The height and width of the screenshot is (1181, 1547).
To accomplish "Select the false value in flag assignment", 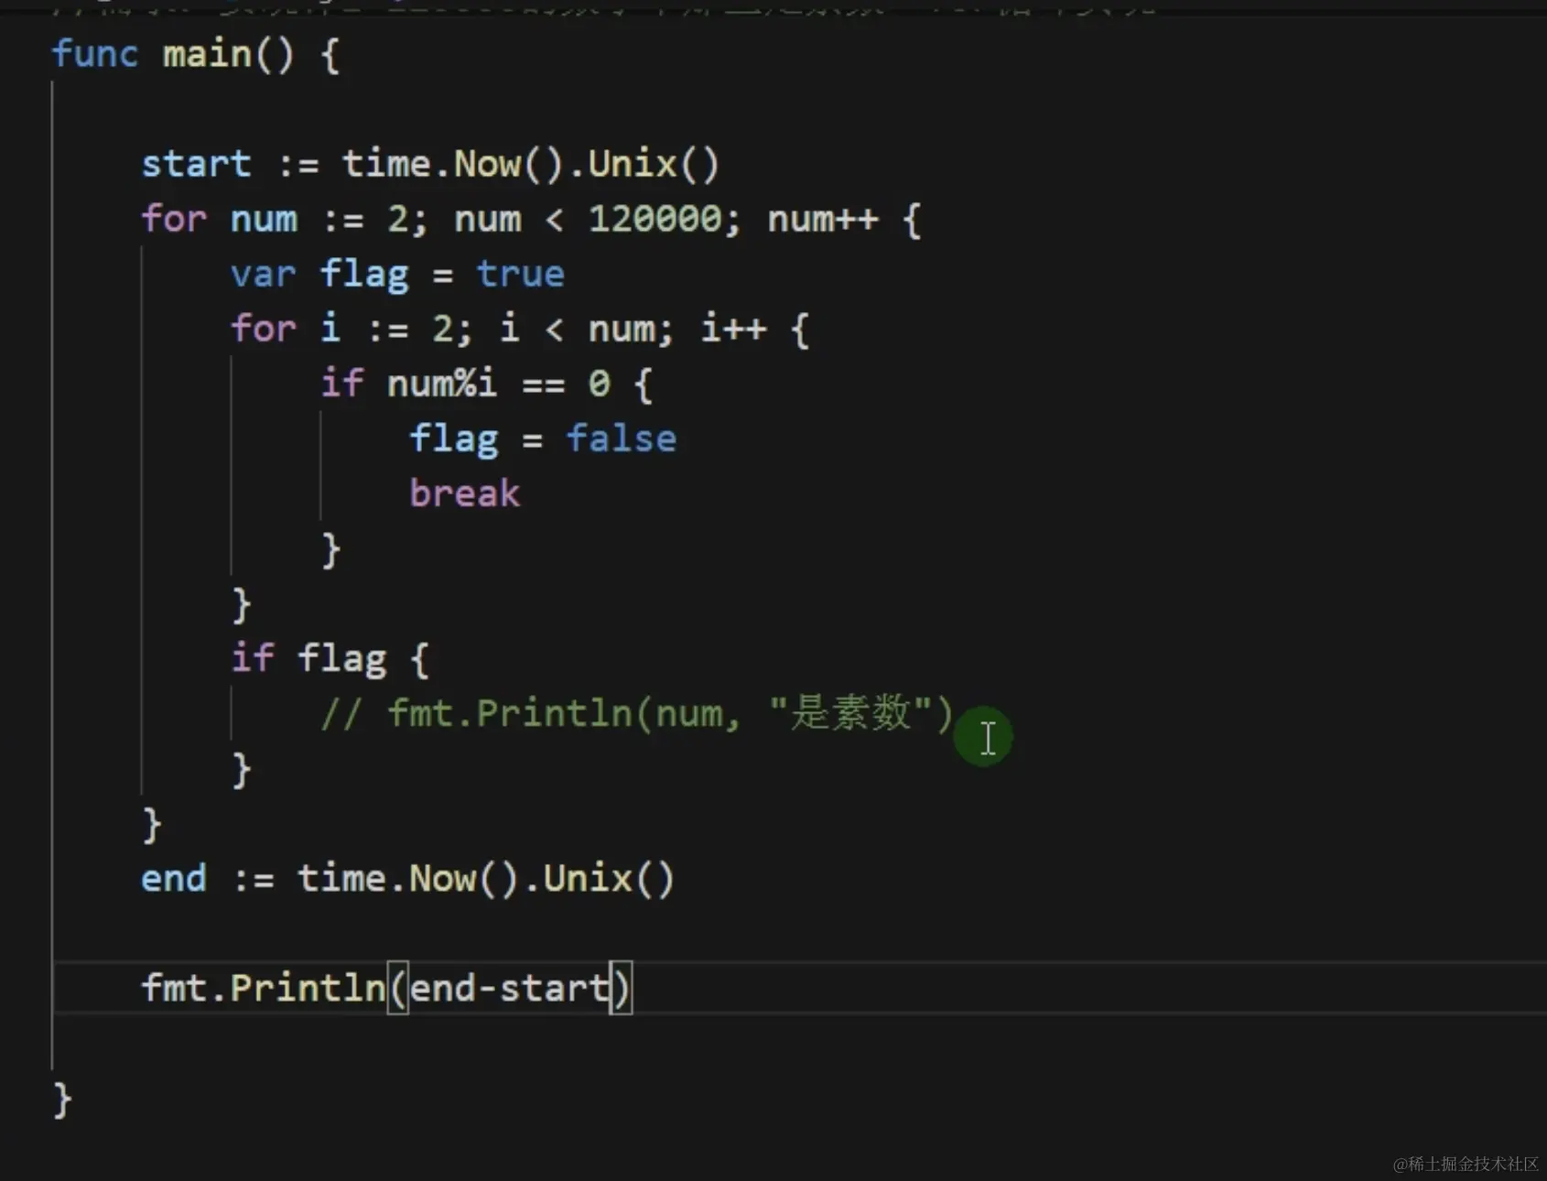I will [621, 438].
